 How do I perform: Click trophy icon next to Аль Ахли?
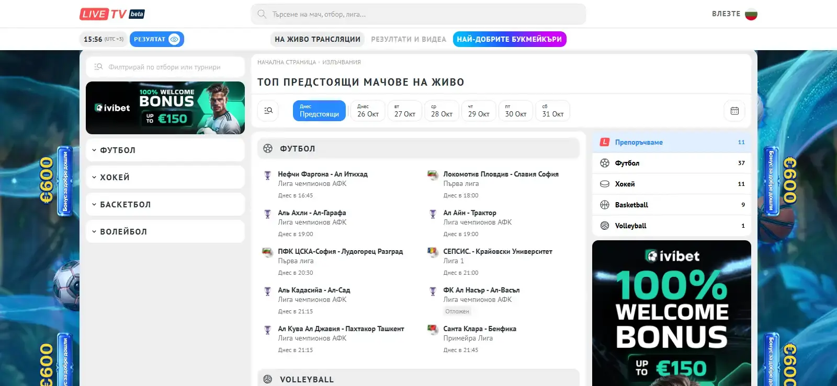(x=268, y=214)
